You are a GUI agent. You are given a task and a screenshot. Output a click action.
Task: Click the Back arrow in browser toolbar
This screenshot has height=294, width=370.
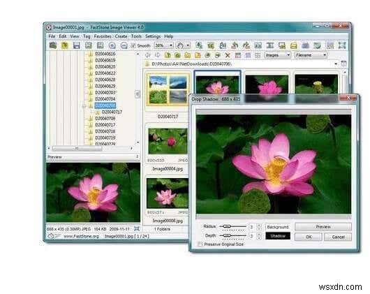point(148,55)
